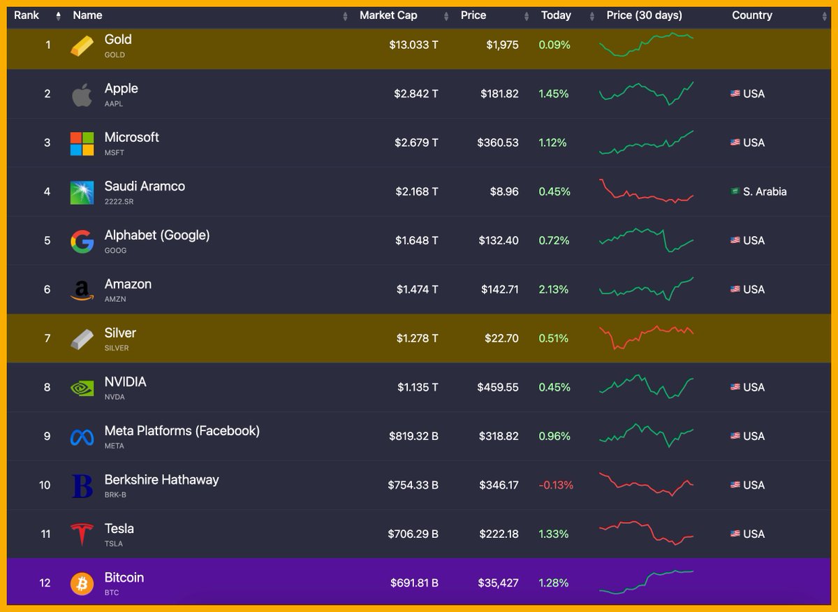Open the Tesla company link
The width and height of the screenshot is (838, 612).
pos(119,529)
